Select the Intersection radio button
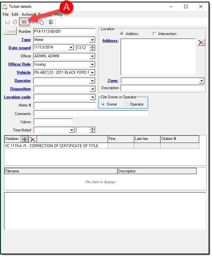The width and height of the screenshot is (212, 257). tap(155, 34)
